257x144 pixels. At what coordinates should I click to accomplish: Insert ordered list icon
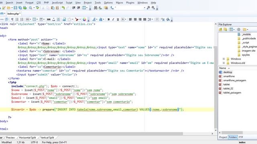[22, 20]
